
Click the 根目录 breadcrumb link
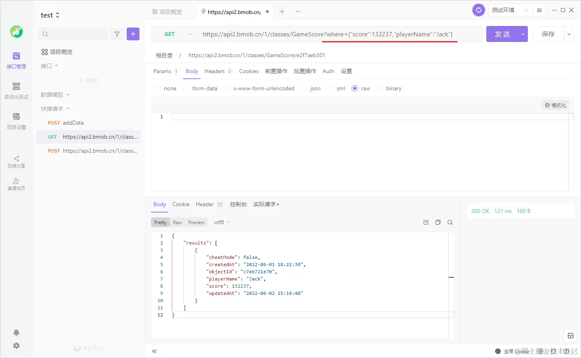[x=164, y=55]
